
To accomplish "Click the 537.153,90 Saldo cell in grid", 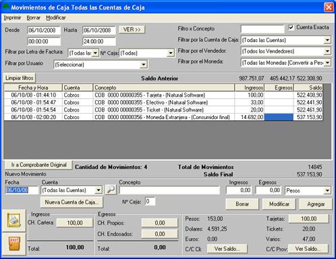I will [308, 117].
